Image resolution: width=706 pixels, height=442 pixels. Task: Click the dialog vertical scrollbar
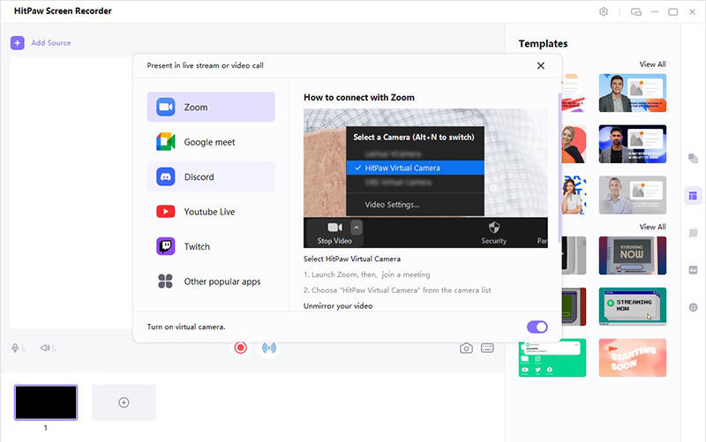560,168
